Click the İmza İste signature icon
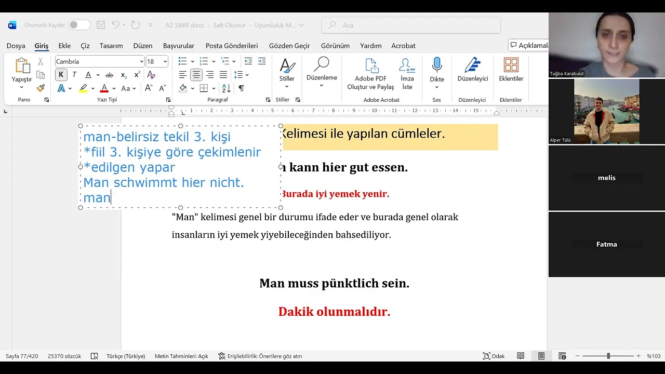Screen dimensions: 665x374 coord(407,65)
